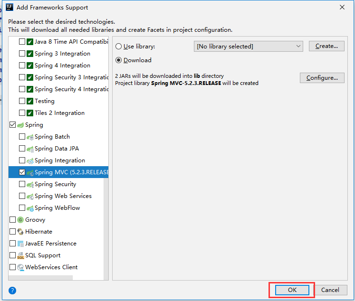Select the Spring Data JPA row label
Image resolution: width=355 pixels, height=301 pixels.
[x=57, y=149]
